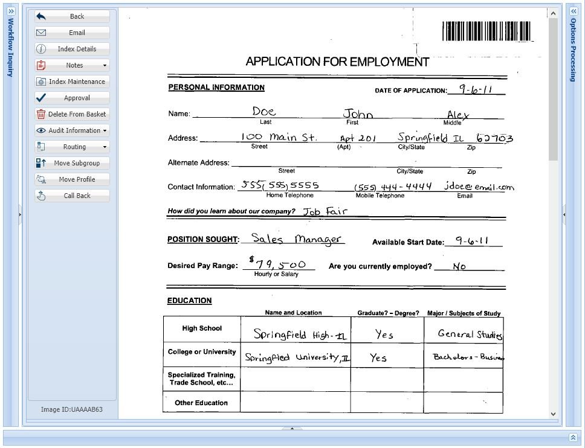Open the Routing dropdown menu

coord(105,146)
